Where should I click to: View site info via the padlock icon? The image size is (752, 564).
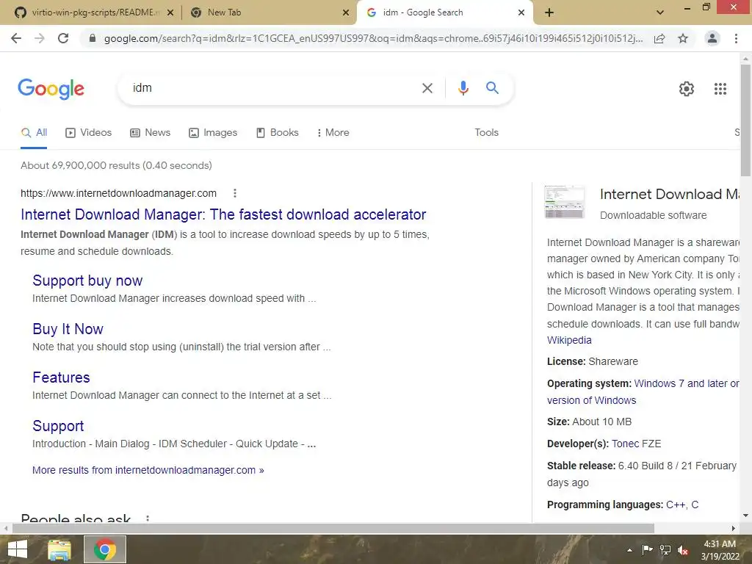93,38
